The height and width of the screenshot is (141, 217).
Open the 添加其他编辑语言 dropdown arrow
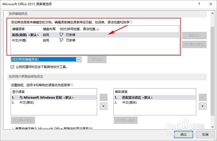pos(79,59)
